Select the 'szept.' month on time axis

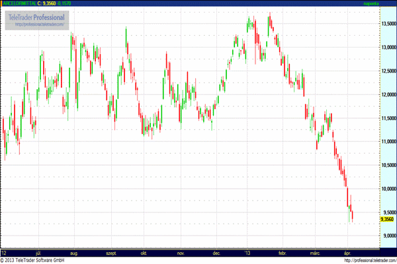111,252
